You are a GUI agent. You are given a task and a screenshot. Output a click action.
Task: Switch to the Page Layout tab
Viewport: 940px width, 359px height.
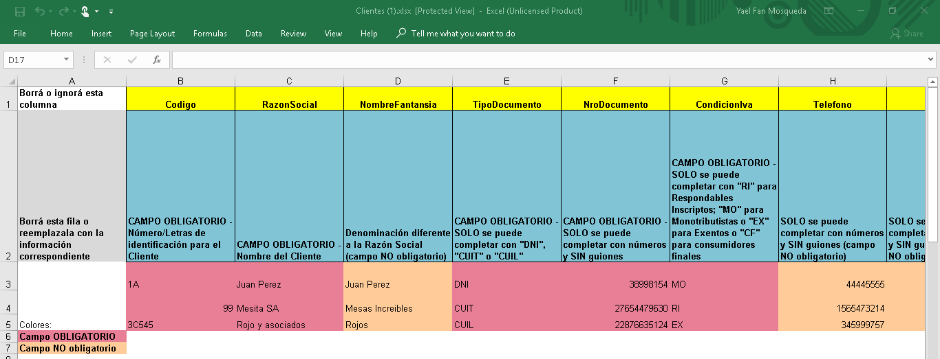(x=152, y=34)
